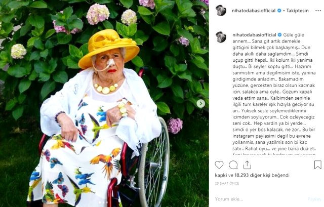
Task: Open the profile avatar in the post header
Action: tap(221, 11)
